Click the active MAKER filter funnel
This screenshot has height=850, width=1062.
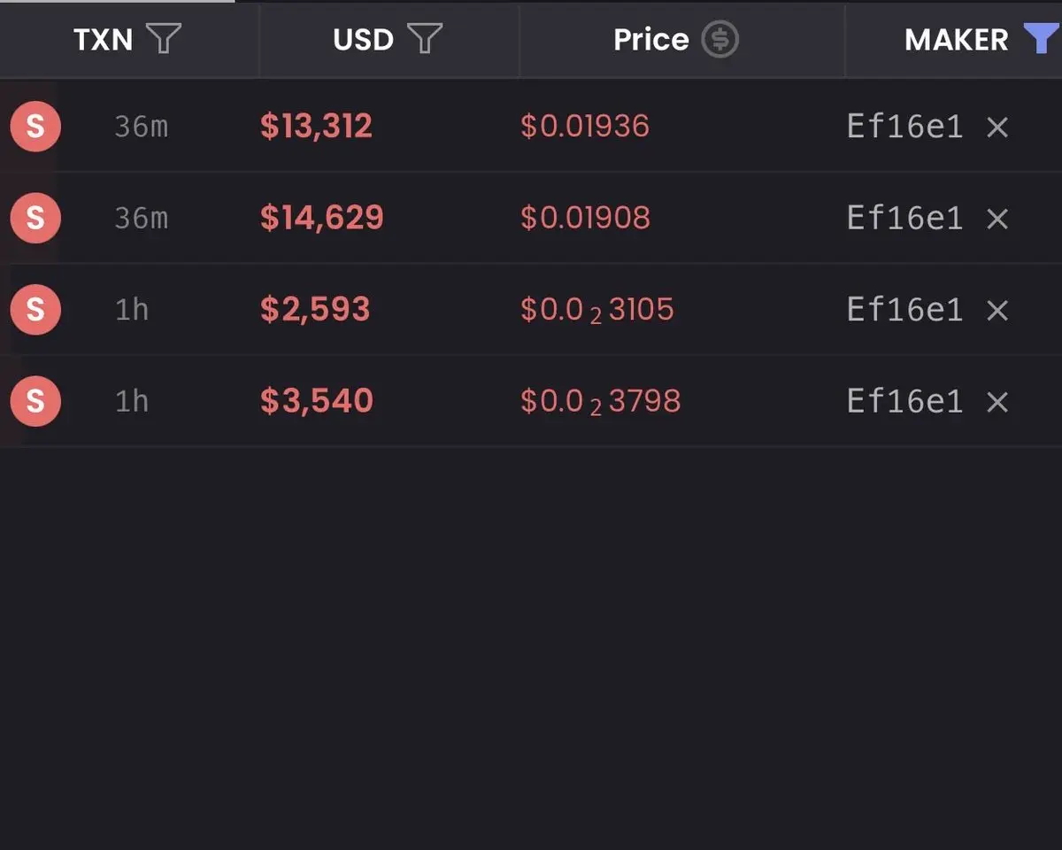tap(1041, 39)
